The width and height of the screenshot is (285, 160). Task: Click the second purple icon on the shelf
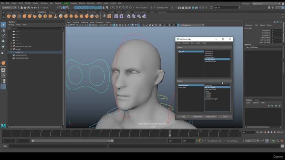[121, 16]
